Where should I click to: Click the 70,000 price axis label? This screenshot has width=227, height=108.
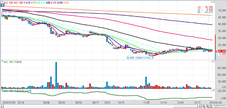click(x=222, y=10)
